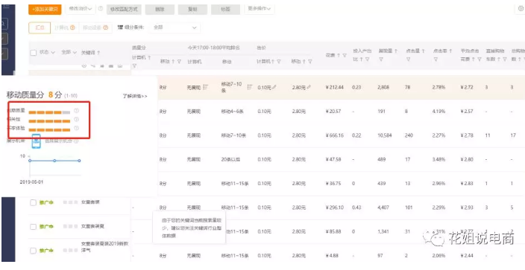Click the 2019-05-01 chart data point

(x=30, y=161)
